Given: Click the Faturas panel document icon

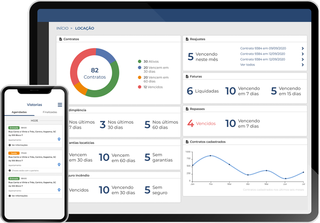Looking at the screenshot, I should tap(187, 76).
